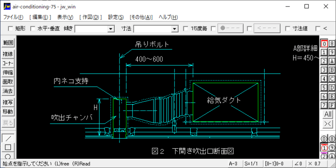Enable the 矩形 checkbox

(x=10, y=28)
